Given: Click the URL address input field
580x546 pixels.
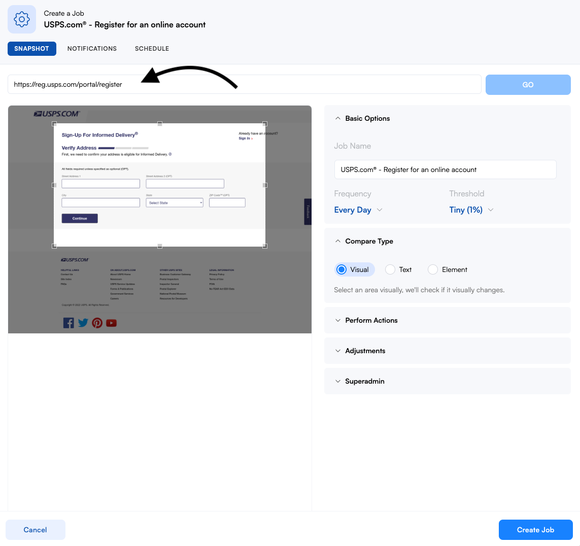Looking at the screenshot, I should [x=245, y=84].
